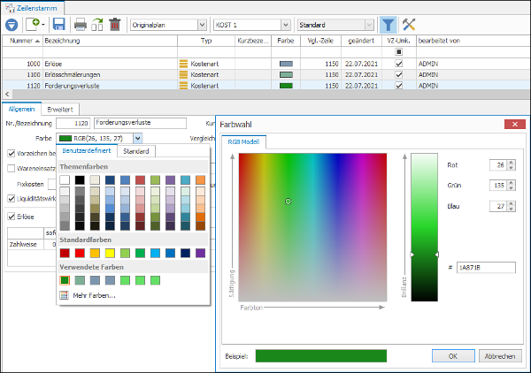The width and height of the screenshot is (531, 373).
Task: Click the printer icon
Action: (81, 25)
